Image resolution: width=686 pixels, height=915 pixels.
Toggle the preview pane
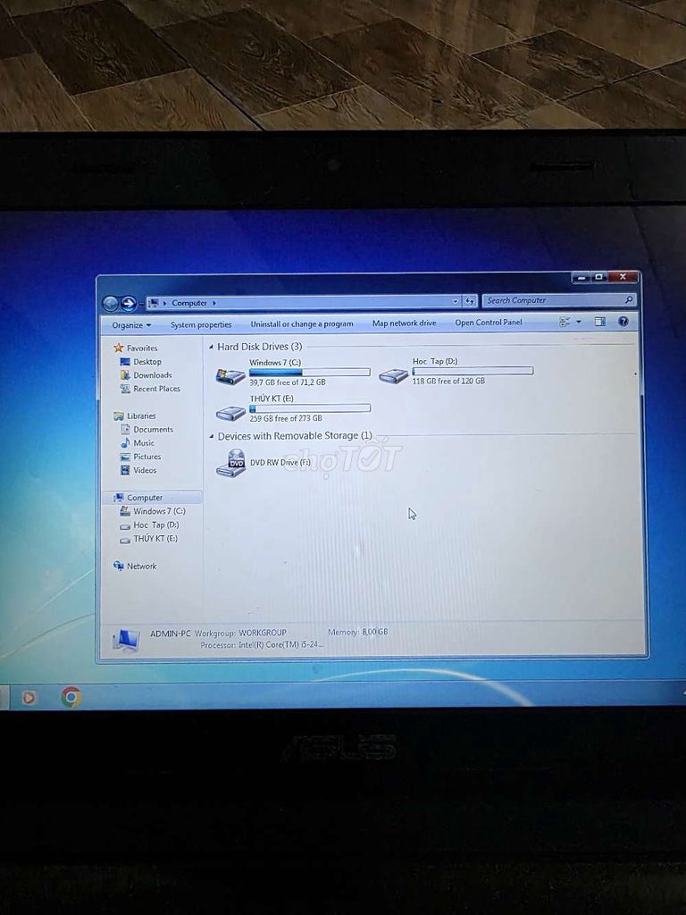coord(599,322)
